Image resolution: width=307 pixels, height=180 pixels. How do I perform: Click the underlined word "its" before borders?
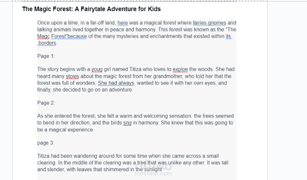click(x=229, y=36)
